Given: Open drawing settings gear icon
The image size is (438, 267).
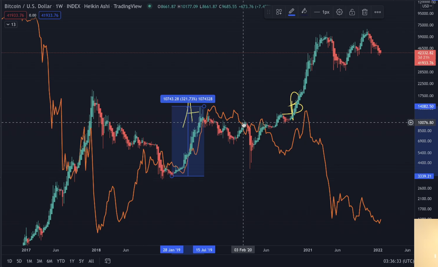Looking at the screenshot, I should 339,12.
